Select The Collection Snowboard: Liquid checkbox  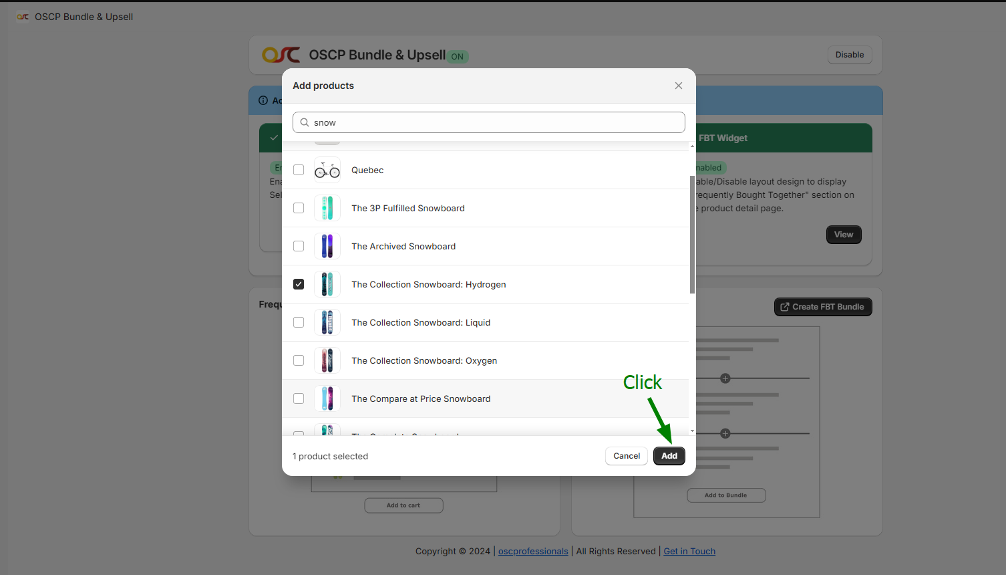pyautogui.click(x=299, y=323)
